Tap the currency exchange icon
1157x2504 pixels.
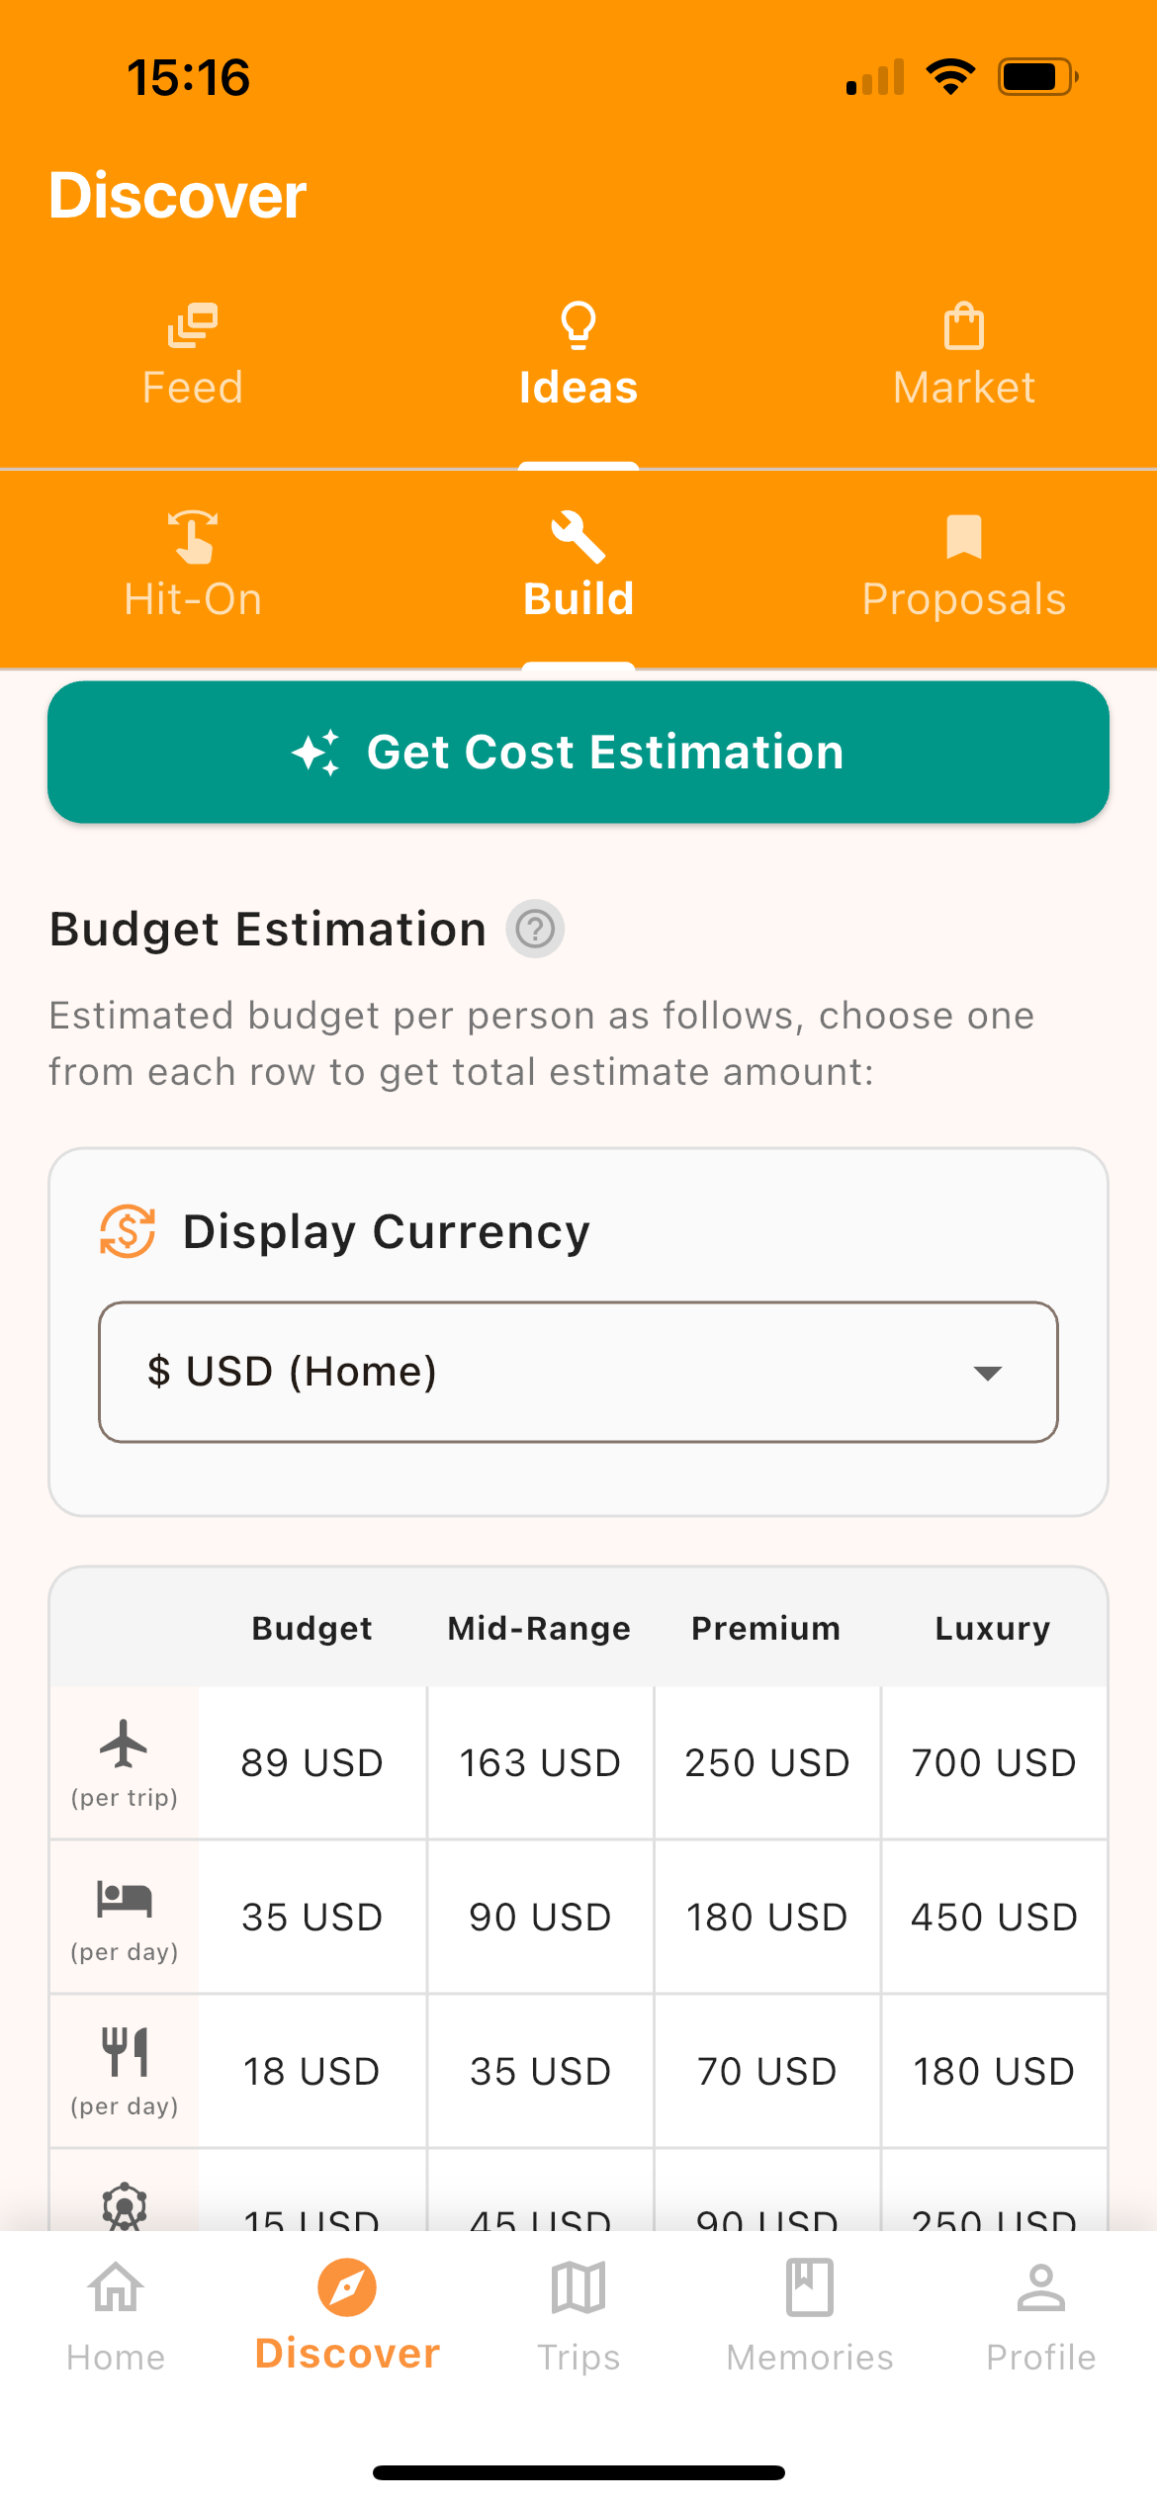128,1231
